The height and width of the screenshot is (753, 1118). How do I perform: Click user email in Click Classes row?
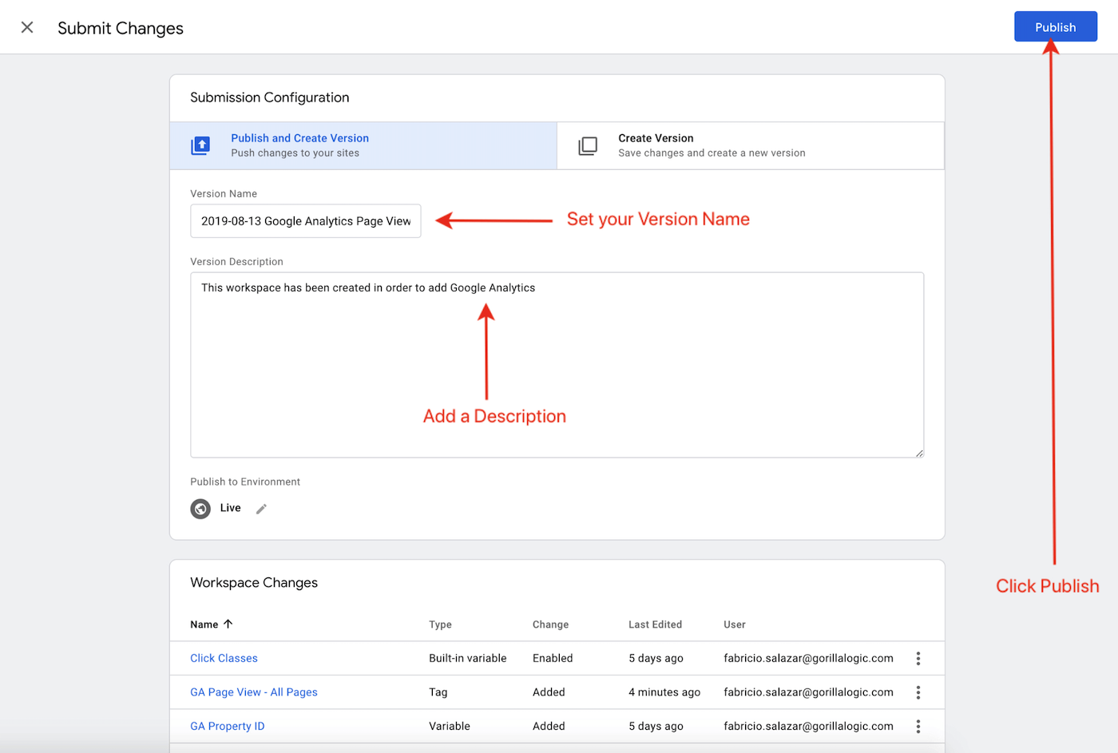tap(808, 658)
